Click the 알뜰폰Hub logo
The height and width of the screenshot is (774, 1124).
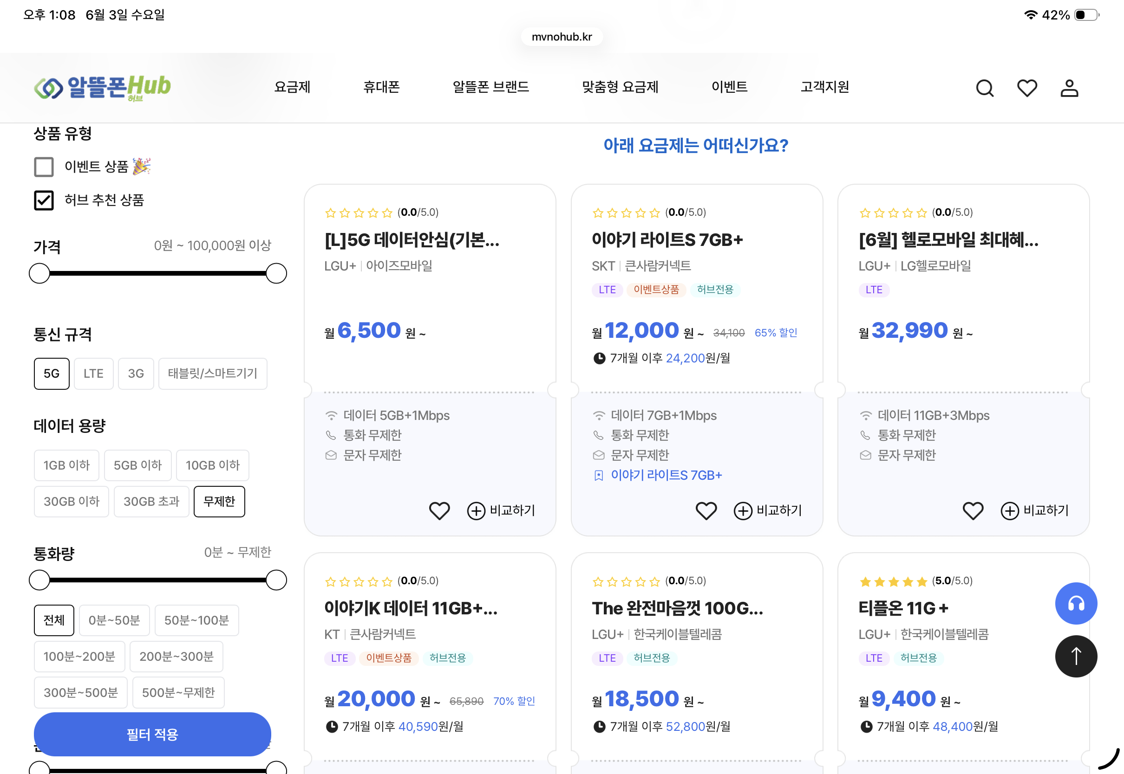pos(102,88)
